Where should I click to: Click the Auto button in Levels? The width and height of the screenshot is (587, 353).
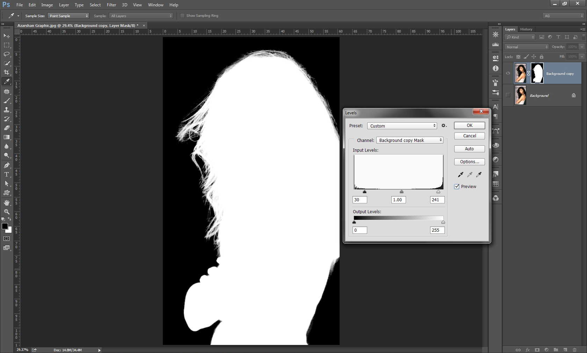469,149
